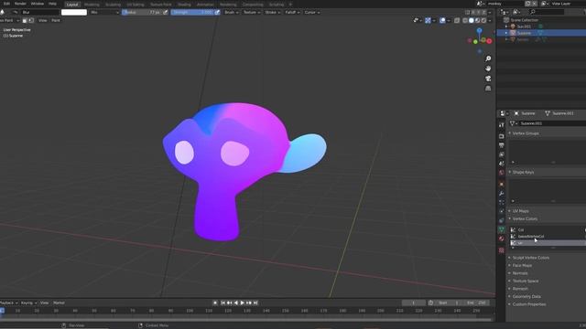This screenshot has width=586, height=329.
Task: Click the Sun.001 light icon in the outliner
Action: coord(513,27)
